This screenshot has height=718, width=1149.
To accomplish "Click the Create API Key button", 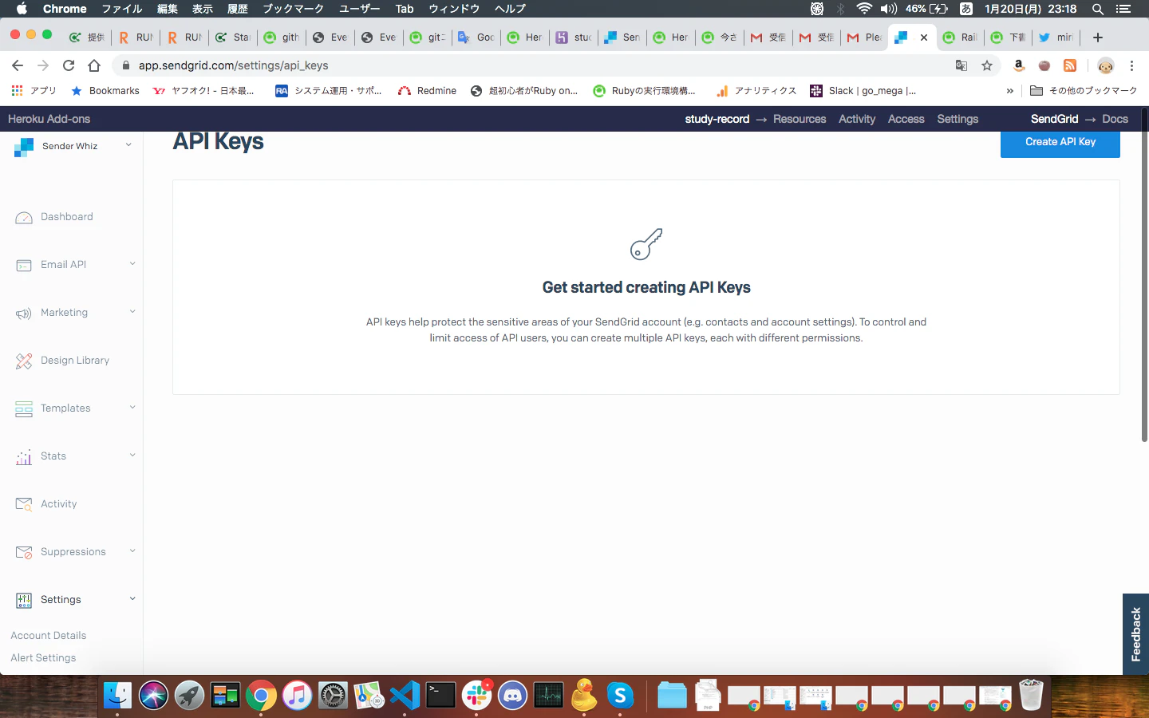I will pyautogui.click(x=1060, y=142).
